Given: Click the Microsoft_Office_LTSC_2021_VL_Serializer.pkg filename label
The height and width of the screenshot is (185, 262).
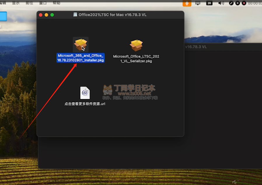Looking at the screenshot, I should point(136,59).
